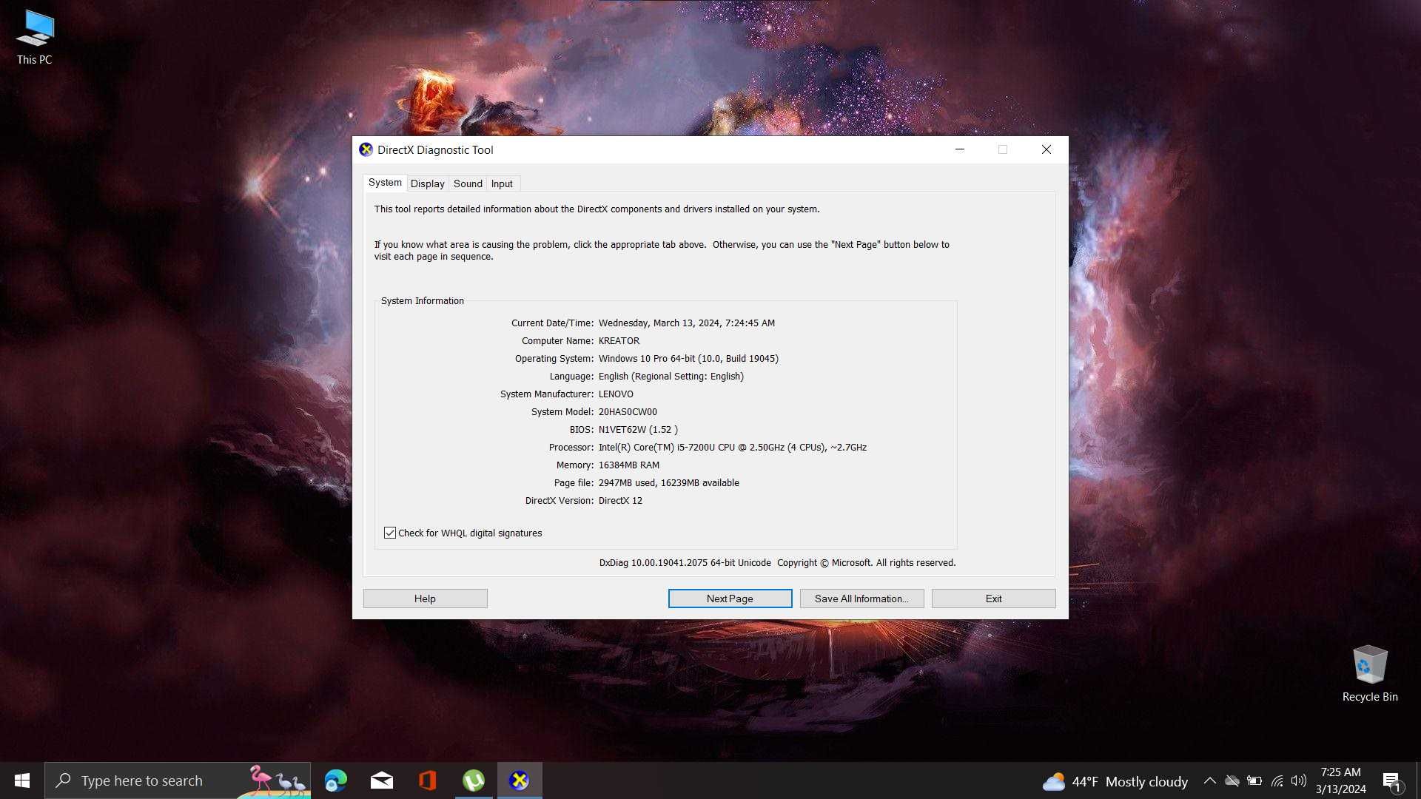Open uTorrent from the taskbar
This screenshot has height=799, width=1421.
[474, 781]
